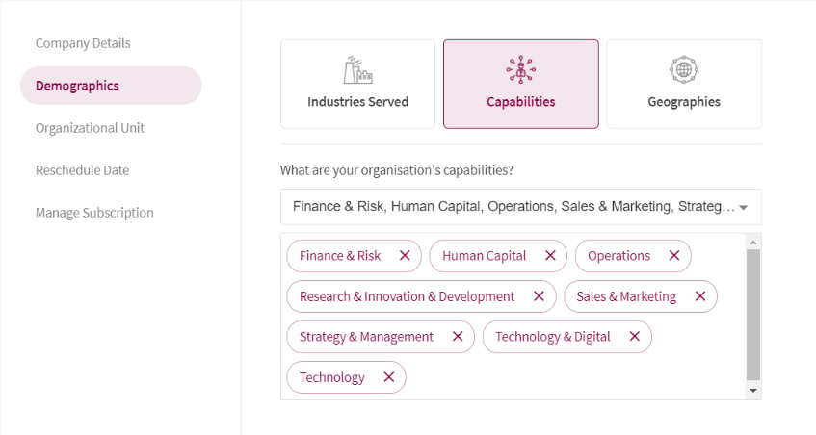This screenshot has height=435, width=816.
Task: Remove Strategy & Management chip
Action: (458, 337)
